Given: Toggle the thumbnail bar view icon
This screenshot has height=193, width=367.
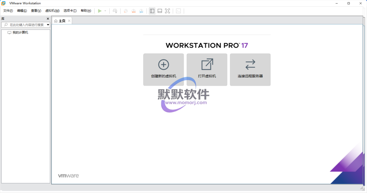Looking at the screenshot, I should (x=160, y=11).
